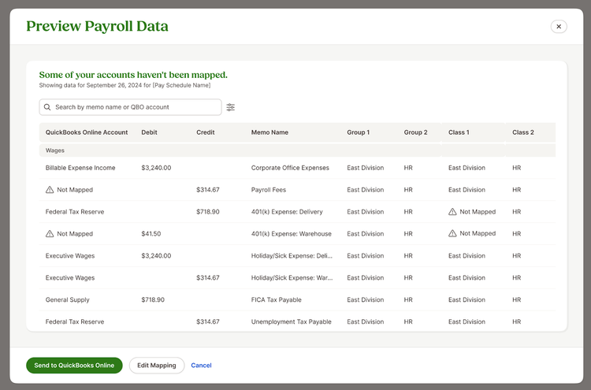This screenshot has width=591, height=390.
Task: Open the filter options icon beside search
Action: 230,107
